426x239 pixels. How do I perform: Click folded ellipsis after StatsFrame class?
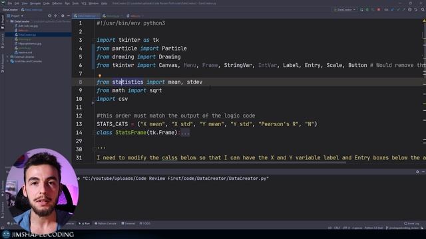click(x=185, y=133)
